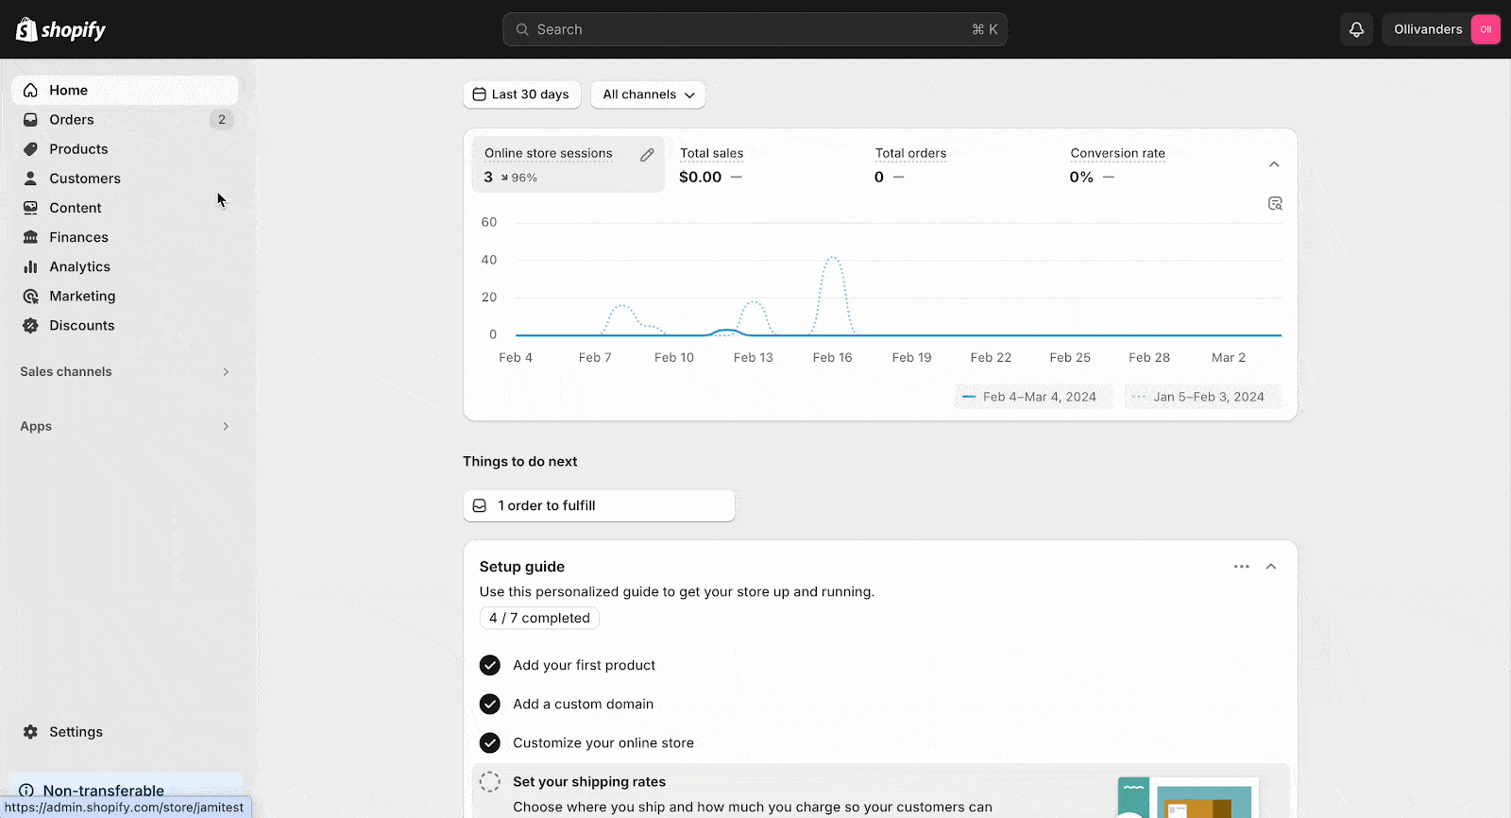Open the Last 30 days date picker
This screenshot has height=818, width=1511.
521,94
